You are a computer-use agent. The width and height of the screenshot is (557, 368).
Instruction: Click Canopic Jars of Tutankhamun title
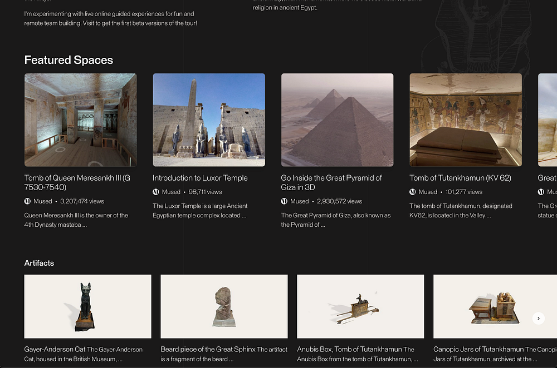[x=478, y=349]
